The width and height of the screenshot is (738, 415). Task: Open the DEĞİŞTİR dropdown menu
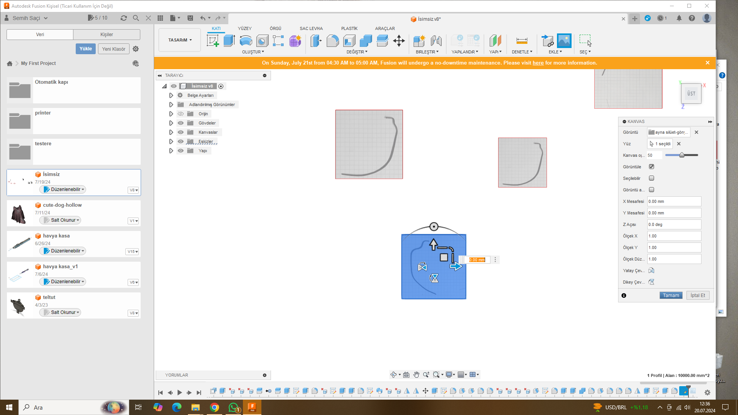coord(357,52)
